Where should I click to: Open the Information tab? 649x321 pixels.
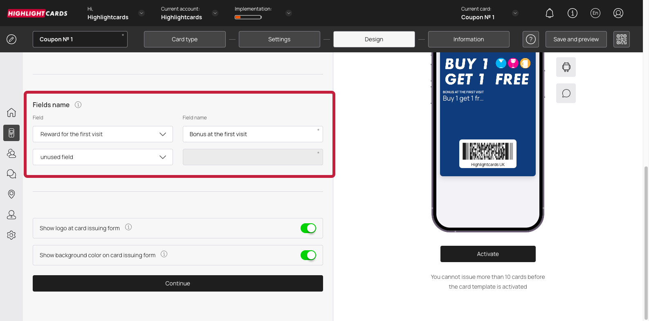pyautogui.click(x=468, y=39)
